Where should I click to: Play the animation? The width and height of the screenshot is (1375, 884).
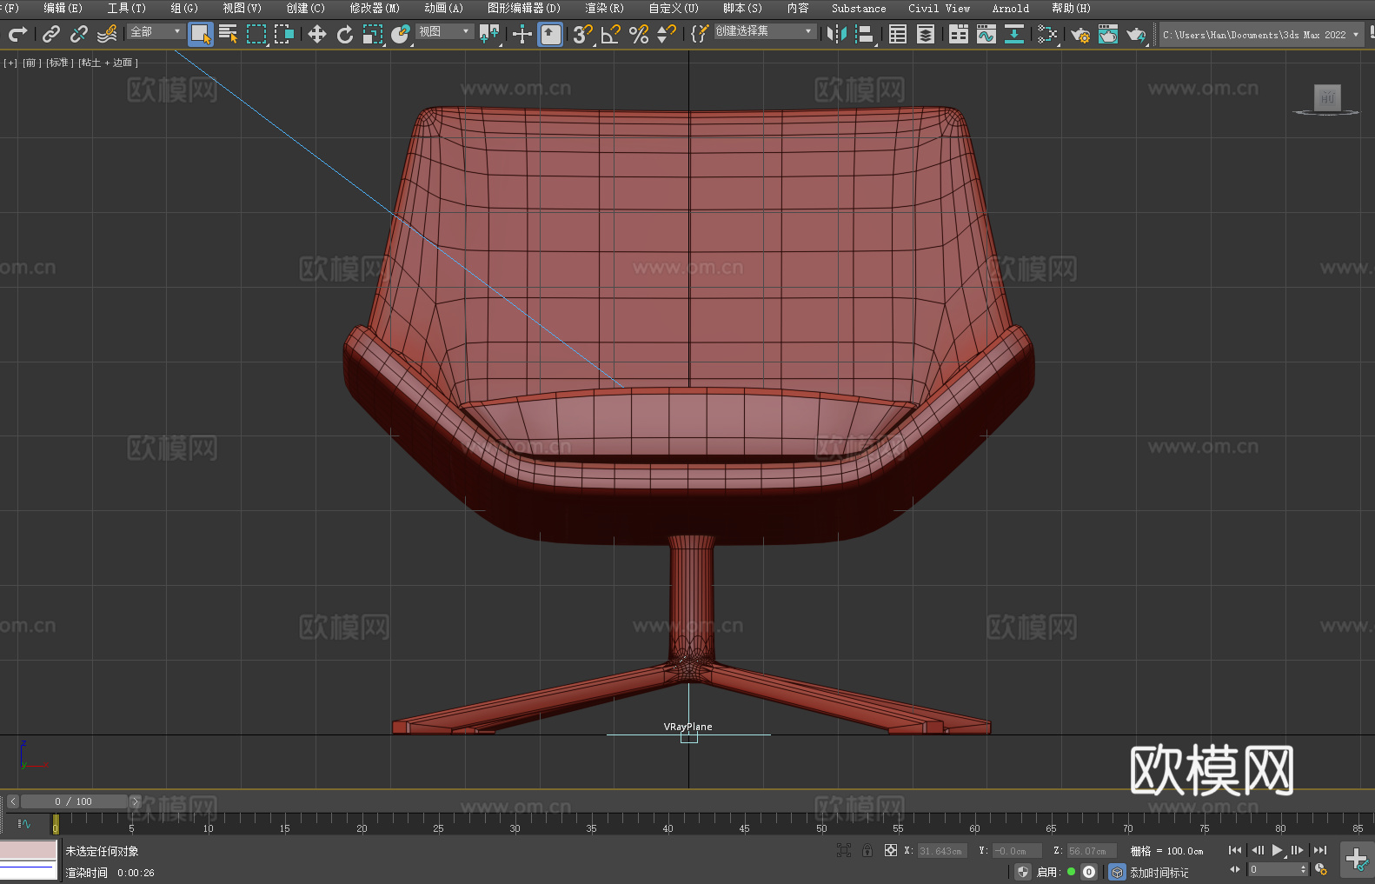(x=1278, y=850)
